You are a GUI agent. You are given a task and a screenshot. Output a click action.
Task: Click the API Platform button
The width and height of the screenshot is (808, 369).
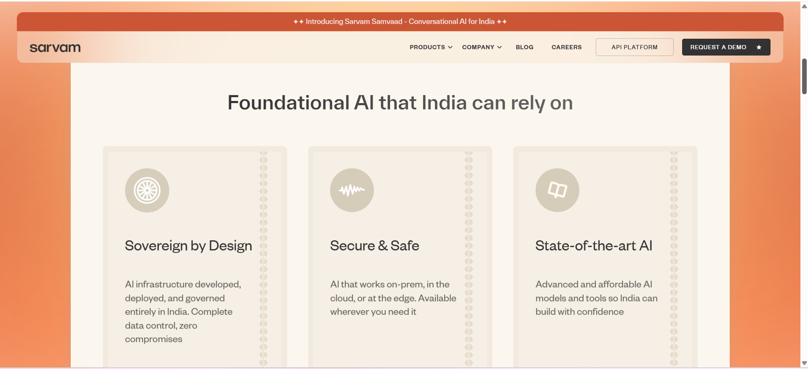[x=635, y=47]
